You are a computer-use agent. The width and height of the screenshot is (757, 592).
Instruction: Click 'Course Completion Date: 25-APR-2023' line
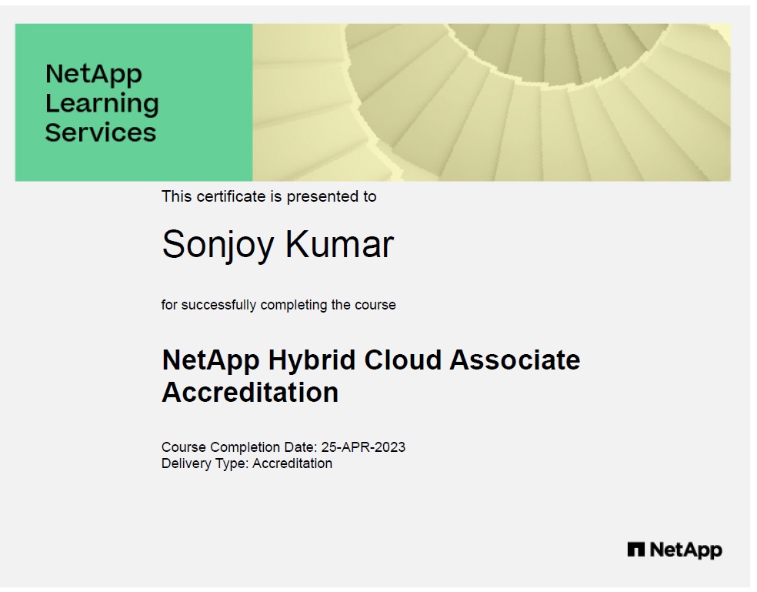pyautogui.click(x=283, y=447)
